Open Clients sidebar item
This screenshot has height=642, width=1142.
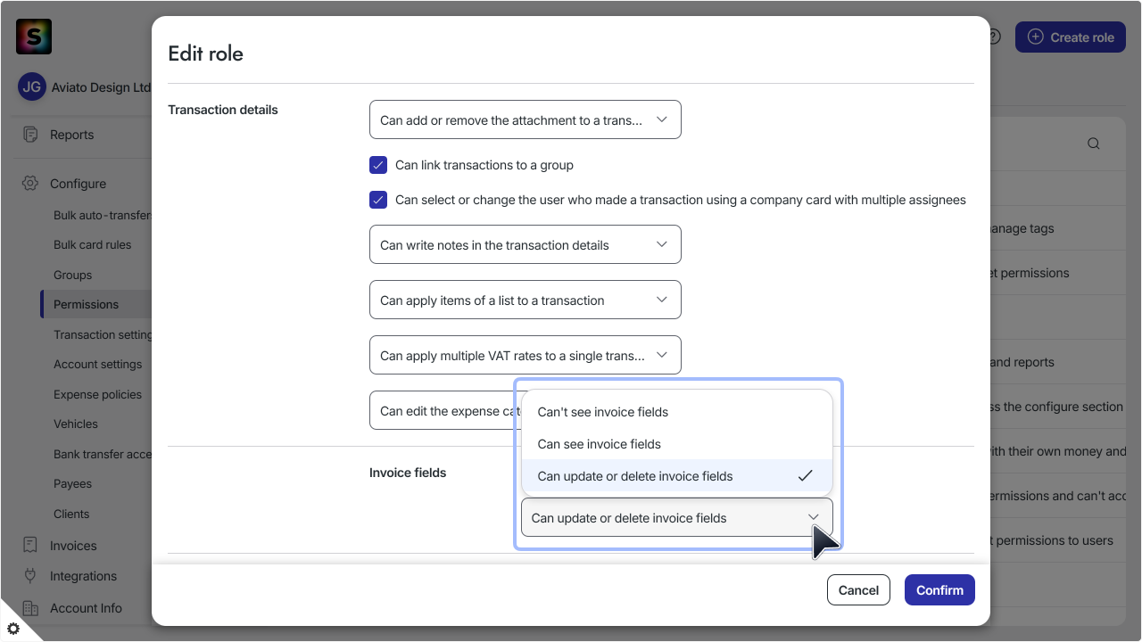(x=71, y=514)
